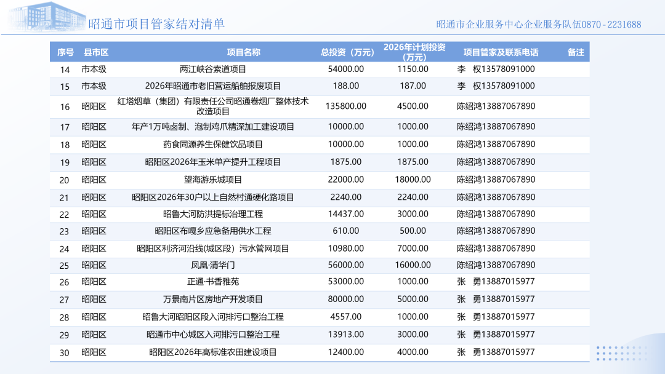Select 昭通市中心城区入河排污口整治工程
Screen dimensions: 665x374
click(x=213, y=335)
